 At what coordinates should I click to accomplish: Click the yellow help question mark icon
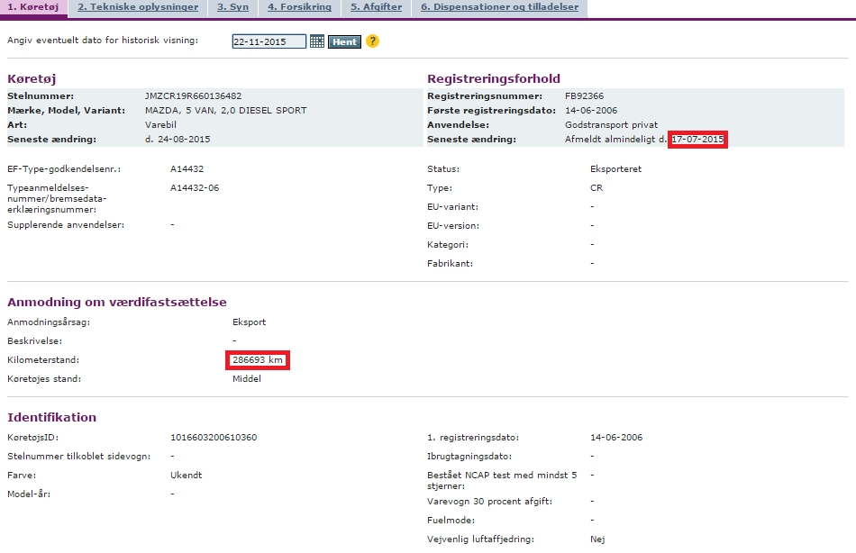(x=372, y=41)
